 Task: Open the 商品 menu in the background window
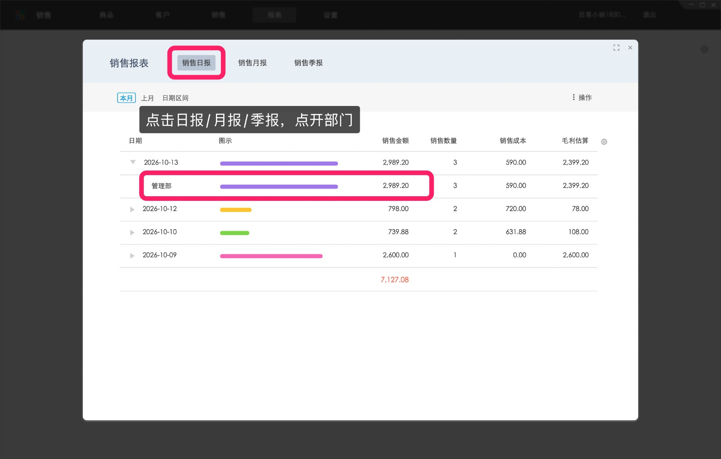point(106,15)
